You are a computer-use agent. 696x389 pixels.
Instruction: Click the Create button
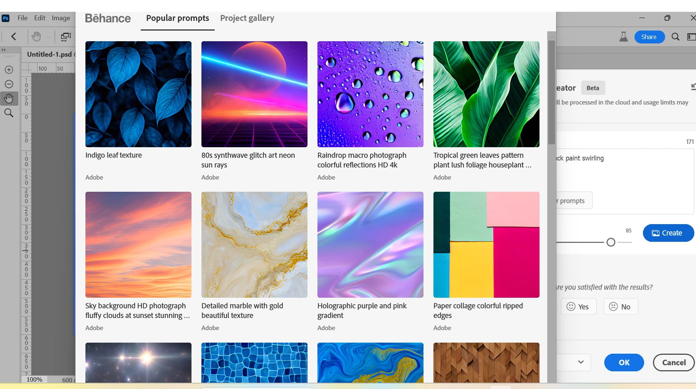tap(668, 233)
